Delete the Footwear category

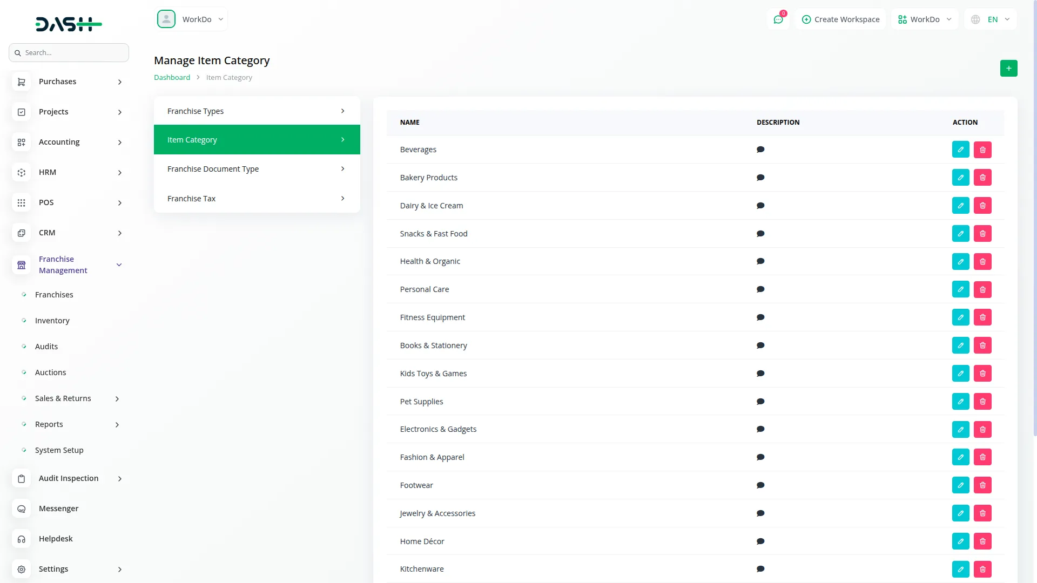pos(982,485)
